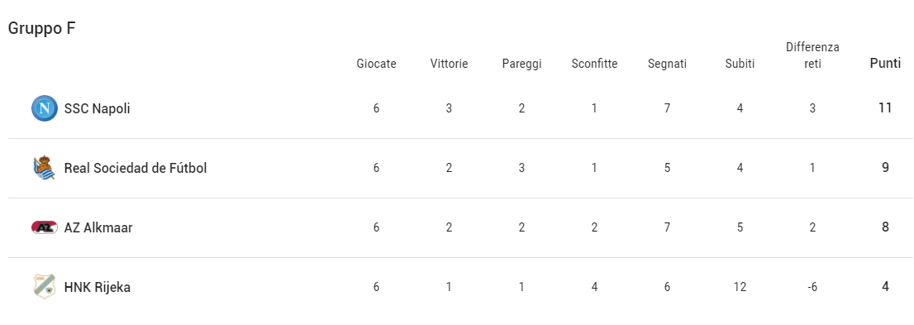Click the HNK Rijeka club crest
This screenshot has width=914, height=325.
point(45,287)
